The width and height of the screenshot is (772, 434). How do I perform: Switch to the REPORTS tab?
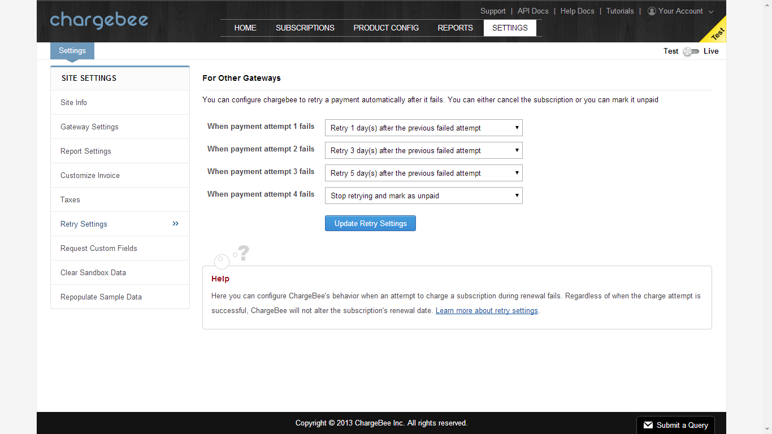tap(456, 28)
